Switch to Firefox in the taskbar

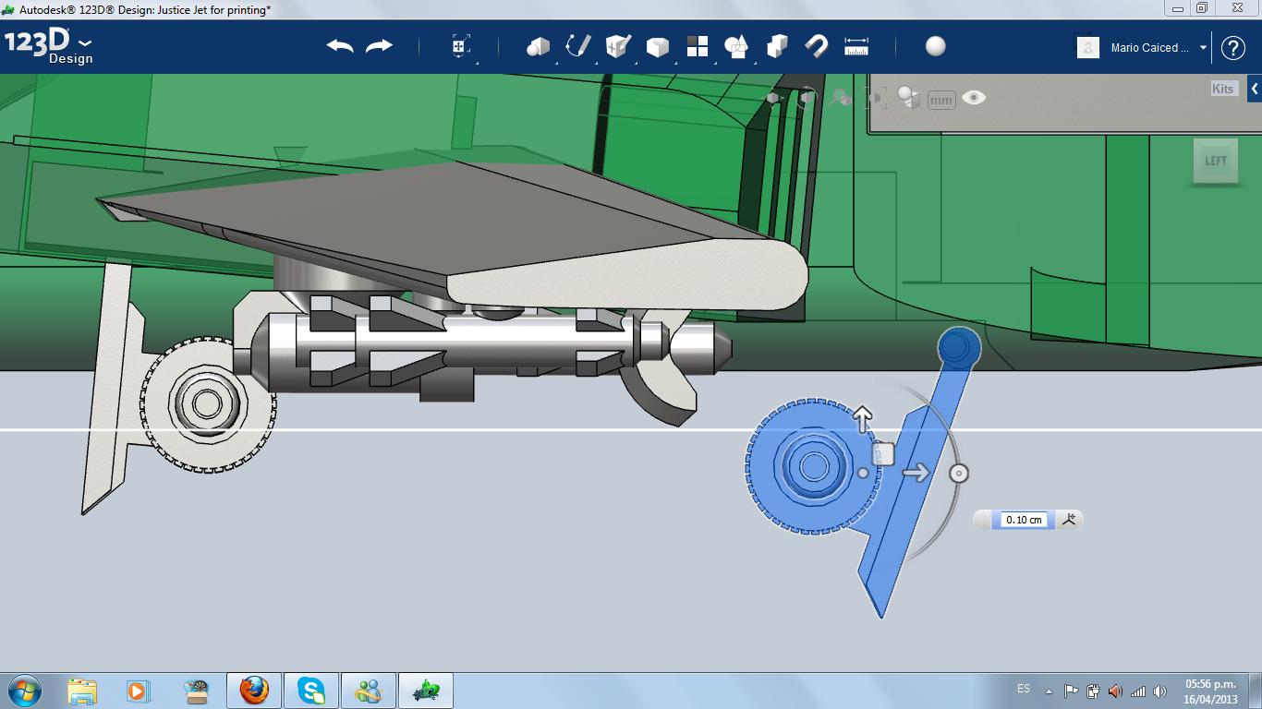pos(254,691)
